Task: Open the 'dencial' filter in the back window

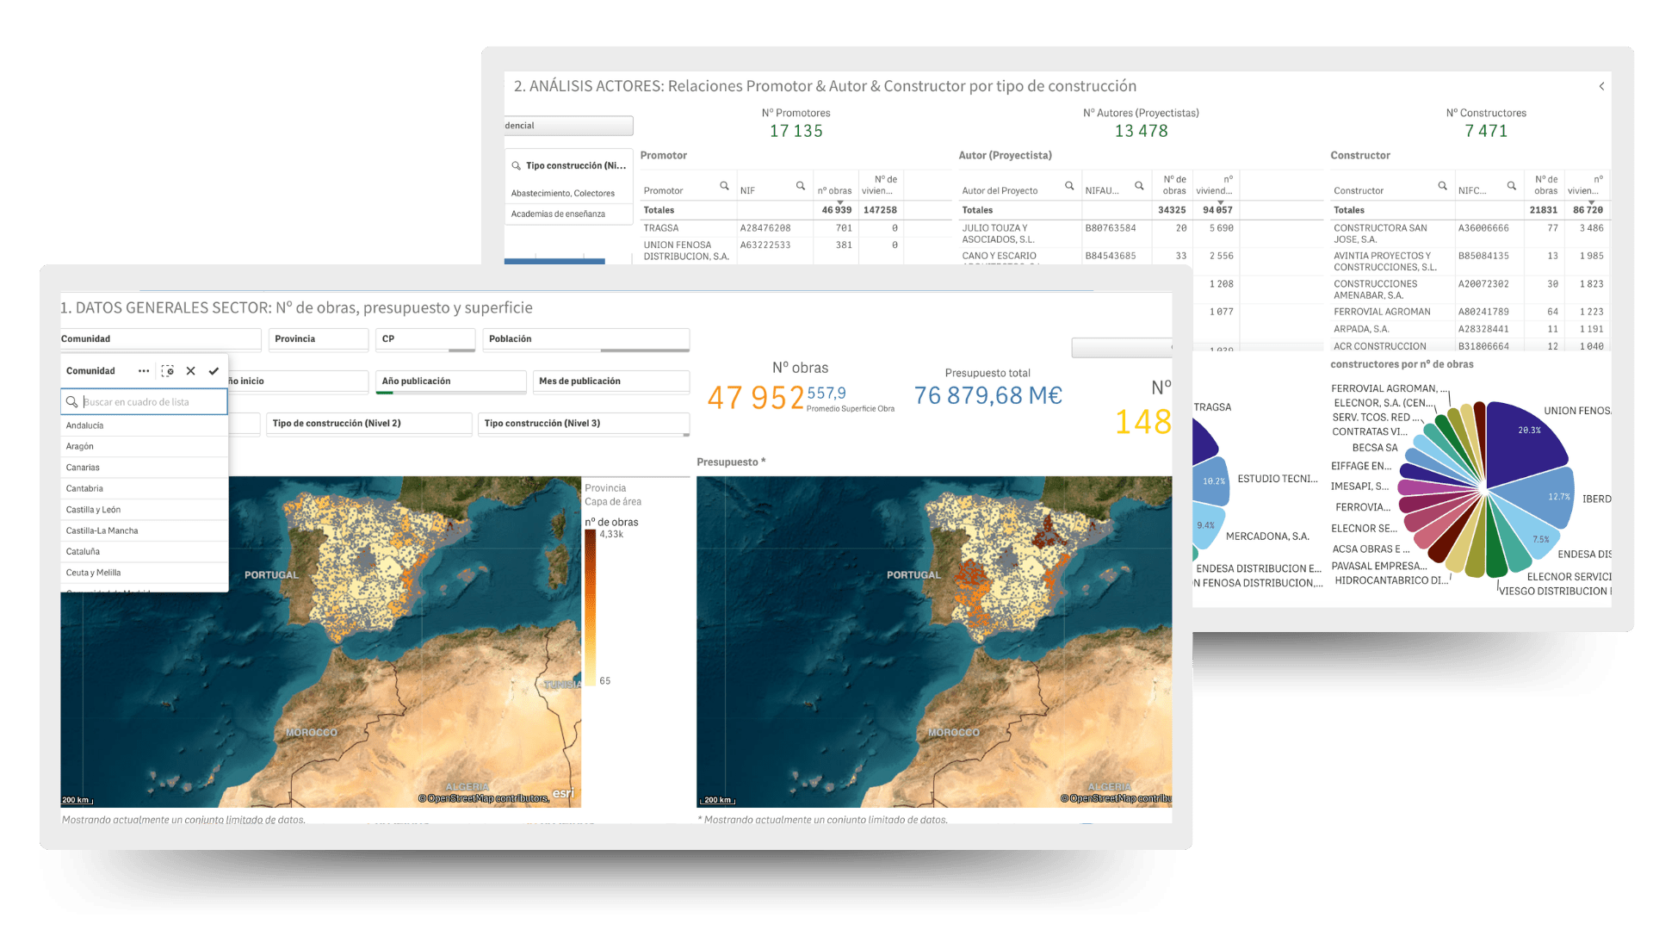Action: tap(568, 126)
